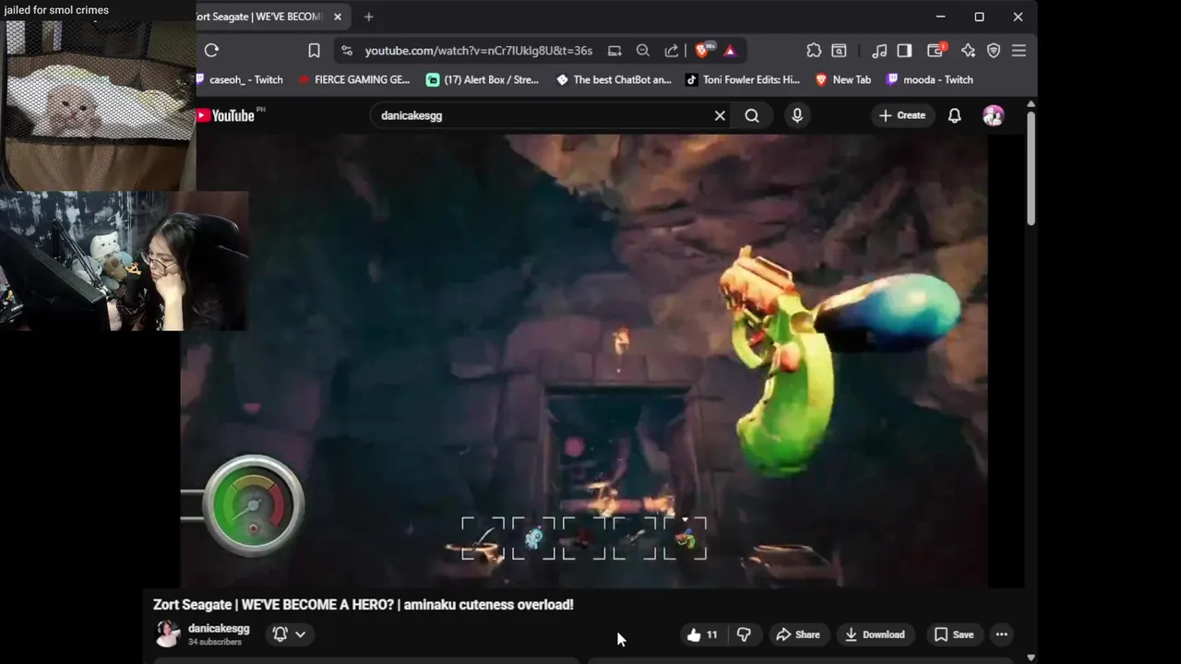Open danicakesgg channel avatar

(167, 634)
